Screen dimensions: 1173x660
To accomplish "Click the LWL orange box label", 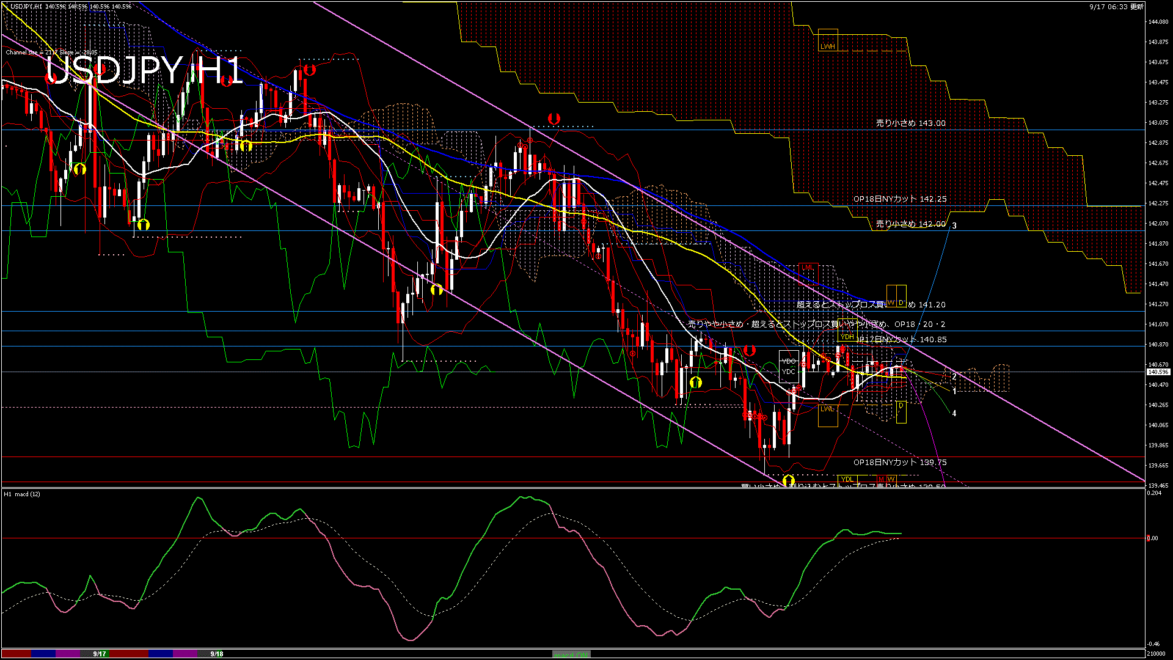I will pyautogui.click(x=827, y=408).
